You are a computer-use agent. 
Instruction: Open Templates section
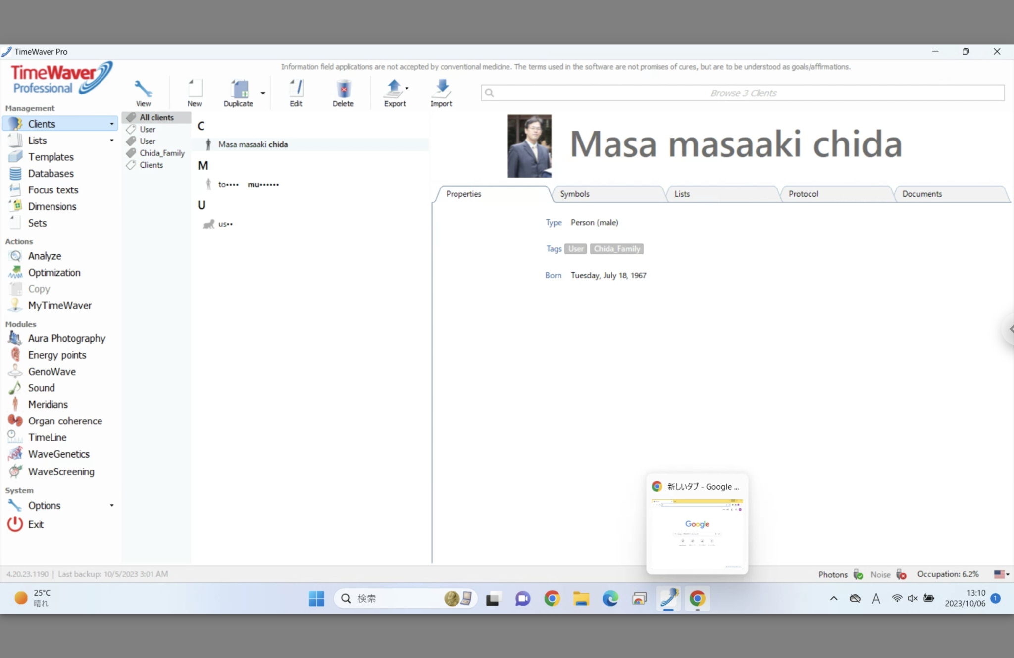click(x=51, y=157)
